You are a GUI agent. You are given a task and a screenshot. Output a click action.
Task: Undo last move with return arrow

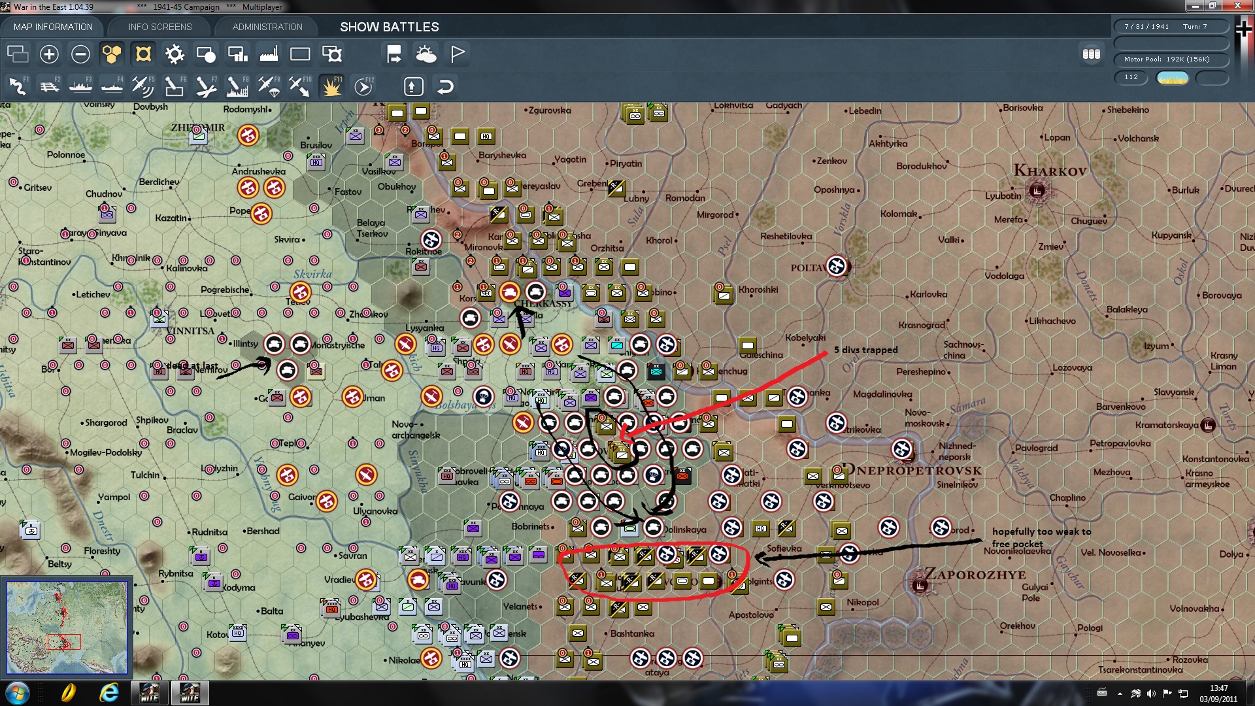(445, 86)
